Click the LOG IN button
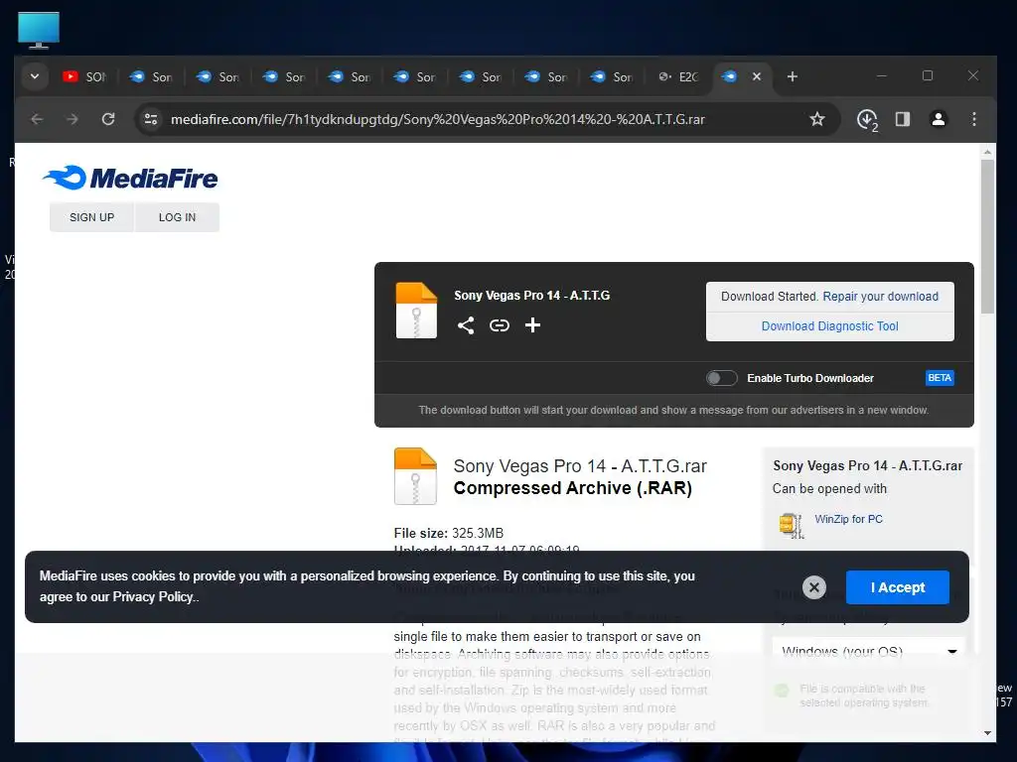Screen dimensions: 1017x762 [x=177, y=217]
